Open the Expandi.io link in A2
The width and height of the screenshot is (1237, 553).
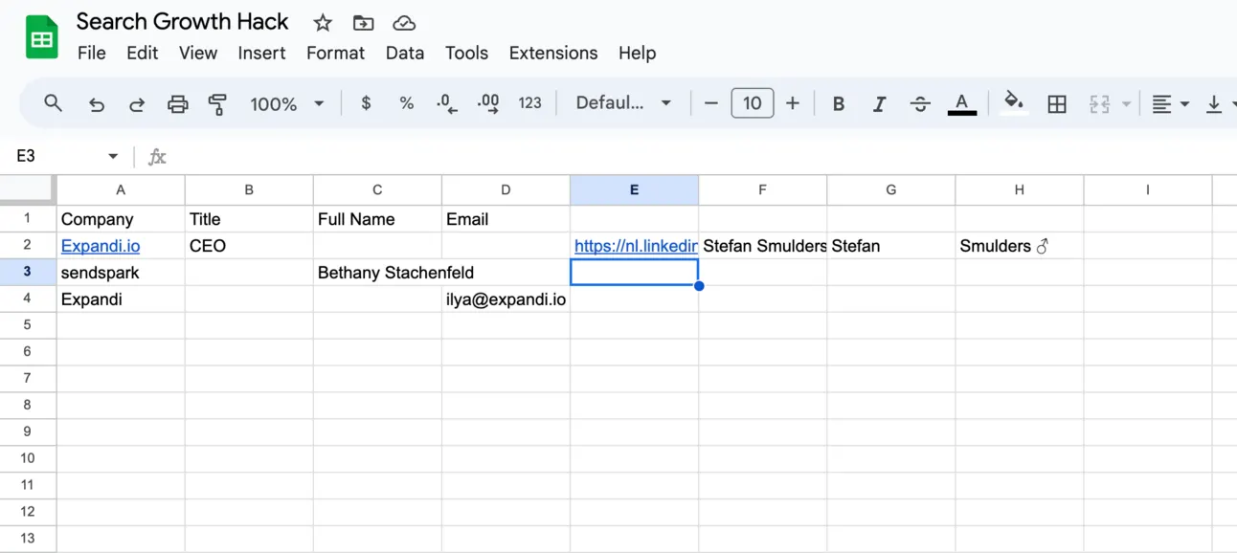pyautogui.click(x=101, y=246)
